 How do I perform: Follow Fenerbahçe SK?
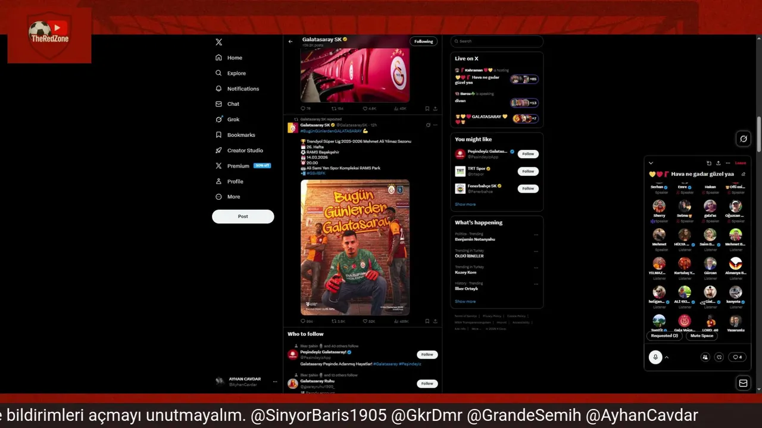(x=528, y=188)
